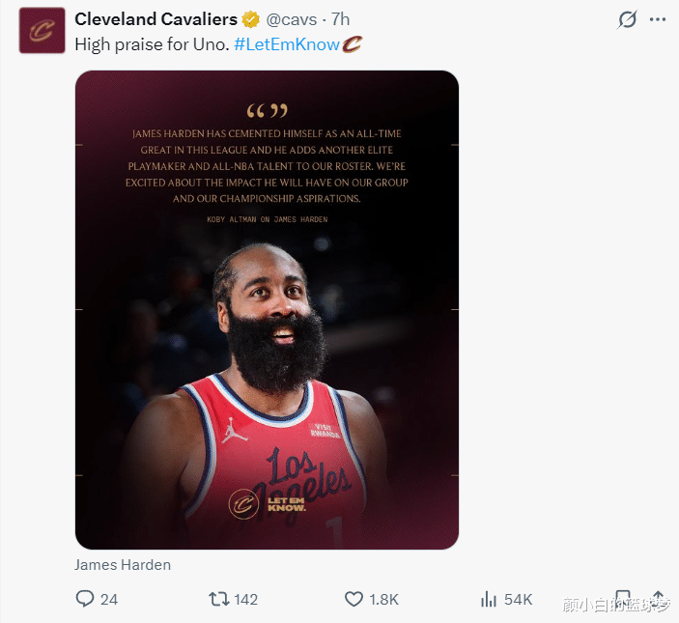Click the James Harden image caption

tap(123, 565)
